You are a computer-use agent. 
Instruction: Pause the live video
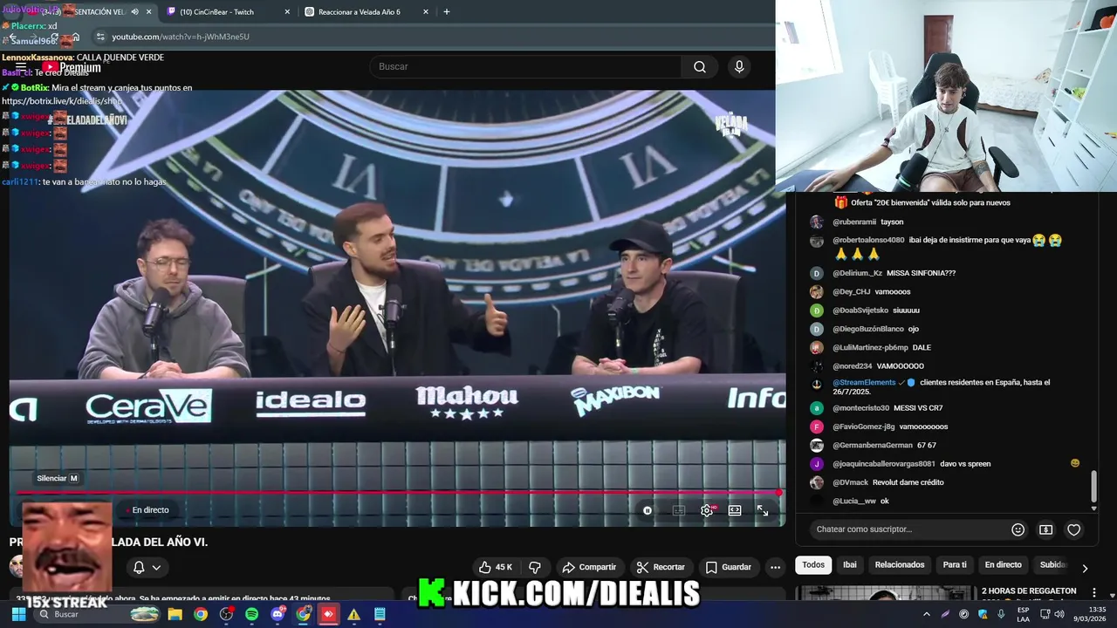(648, 510)
